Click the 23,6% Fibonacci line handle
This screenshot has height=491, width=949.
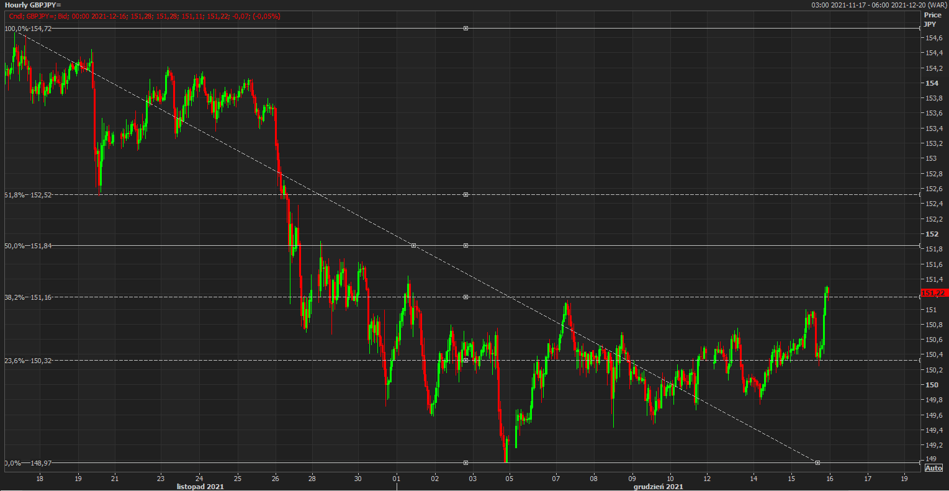click(466, 360)
